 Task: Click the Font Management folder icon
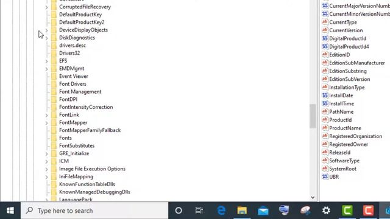point(54,92)
